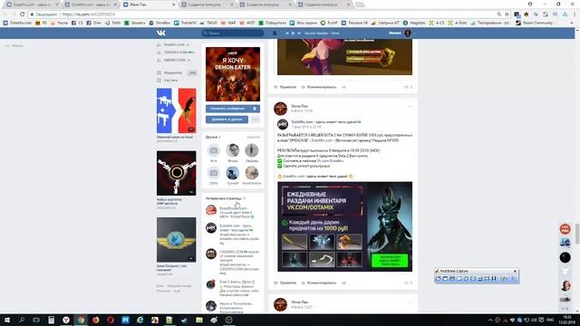Open friend Константин's avatar

[252, 173]
